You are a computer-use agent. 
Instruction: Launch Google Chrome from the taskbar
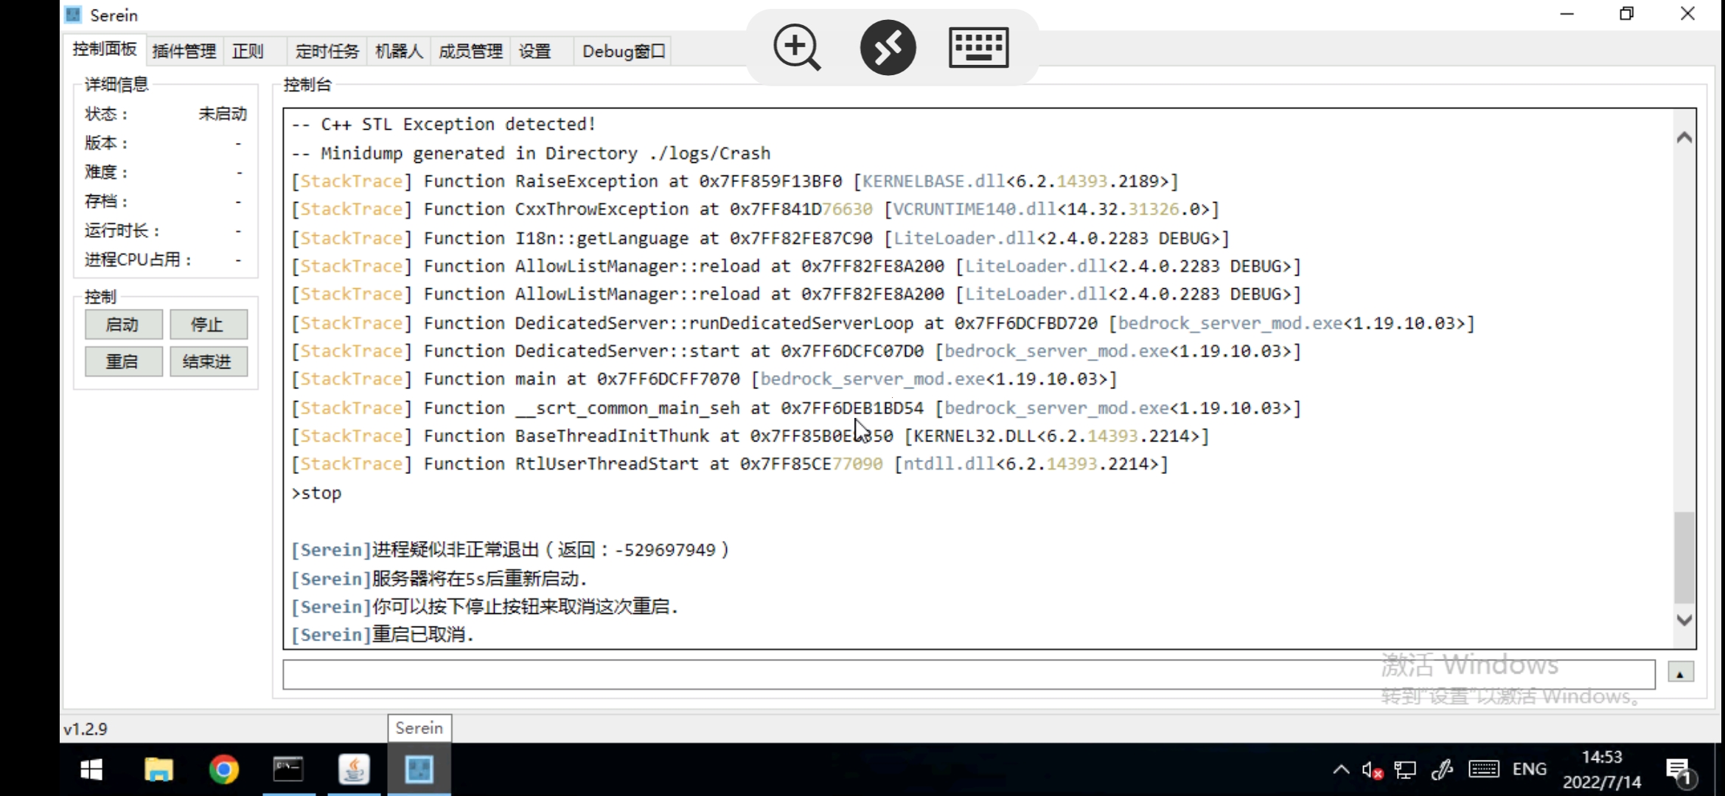tap(223, 769)
